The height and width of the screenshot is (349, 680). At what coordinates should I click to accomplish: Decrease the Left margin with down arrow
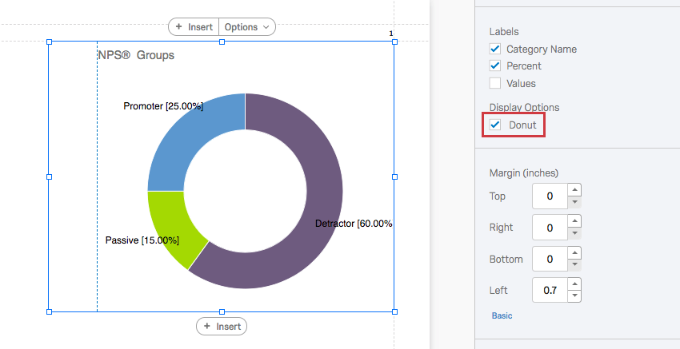point(574,296)
